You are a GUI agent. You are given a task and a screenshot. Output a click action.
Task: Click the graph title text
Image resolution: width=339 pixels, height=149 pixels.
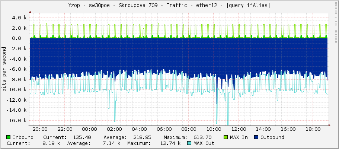click(169, 6)
